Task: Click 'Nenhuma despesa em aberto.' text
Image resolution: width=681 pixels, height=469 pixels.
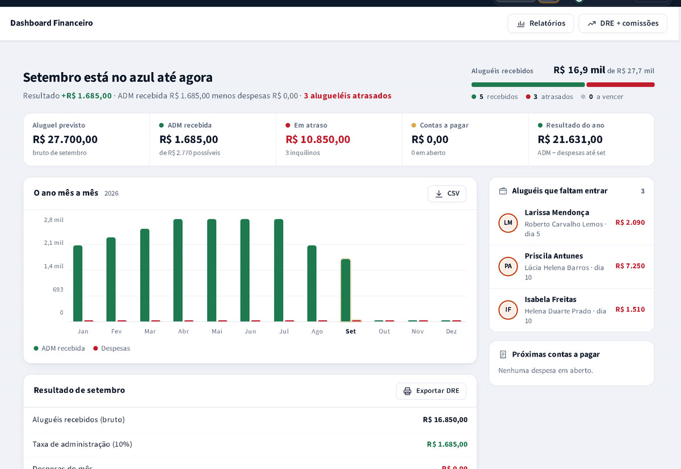Action: tap(545, 371)
